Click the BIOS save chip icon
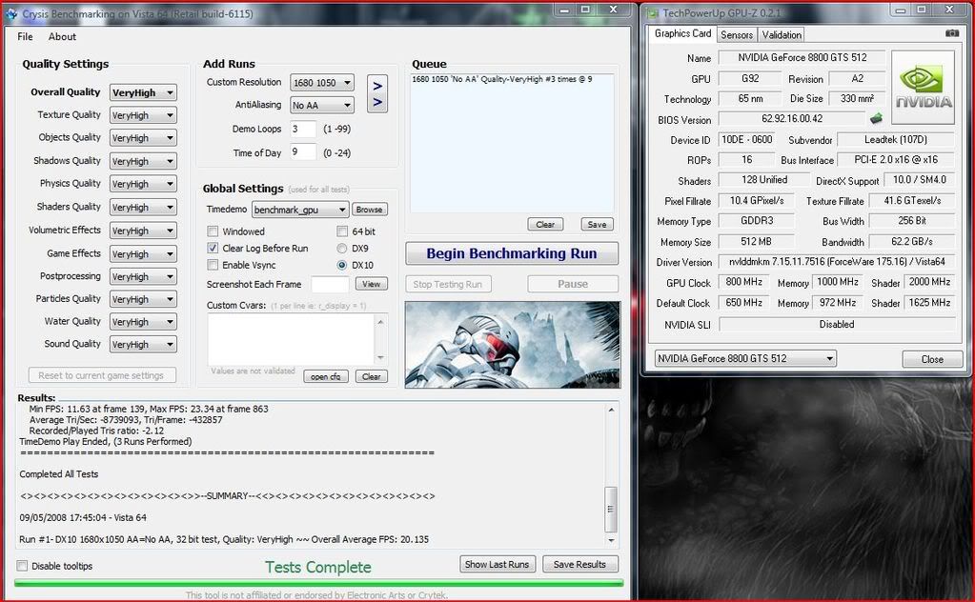Image resolution: width=975 pixels, height=602 pixels. pos(875,119)
